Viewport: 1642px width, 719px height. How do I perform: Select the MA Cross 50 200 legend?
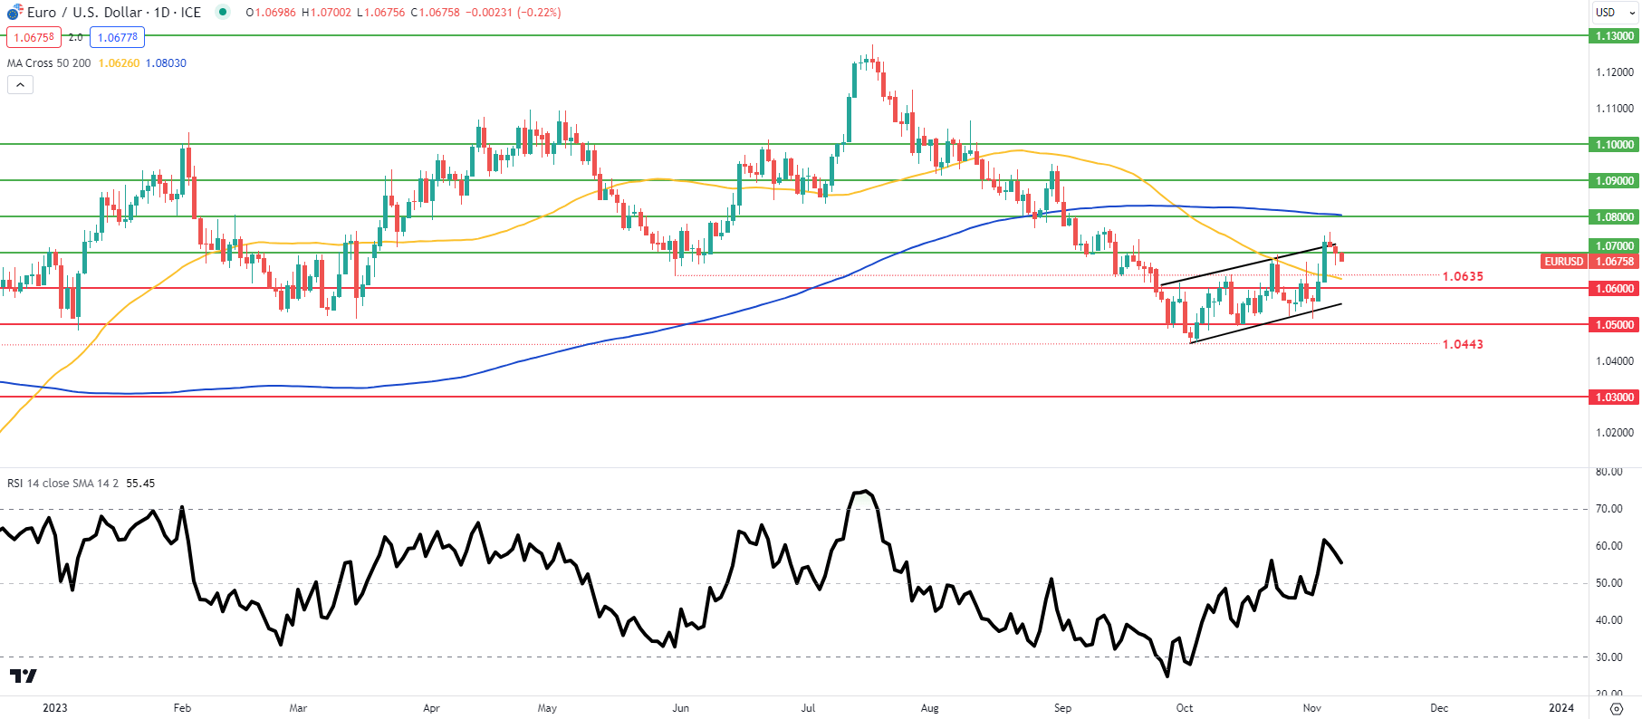click(x=49, y=62)
